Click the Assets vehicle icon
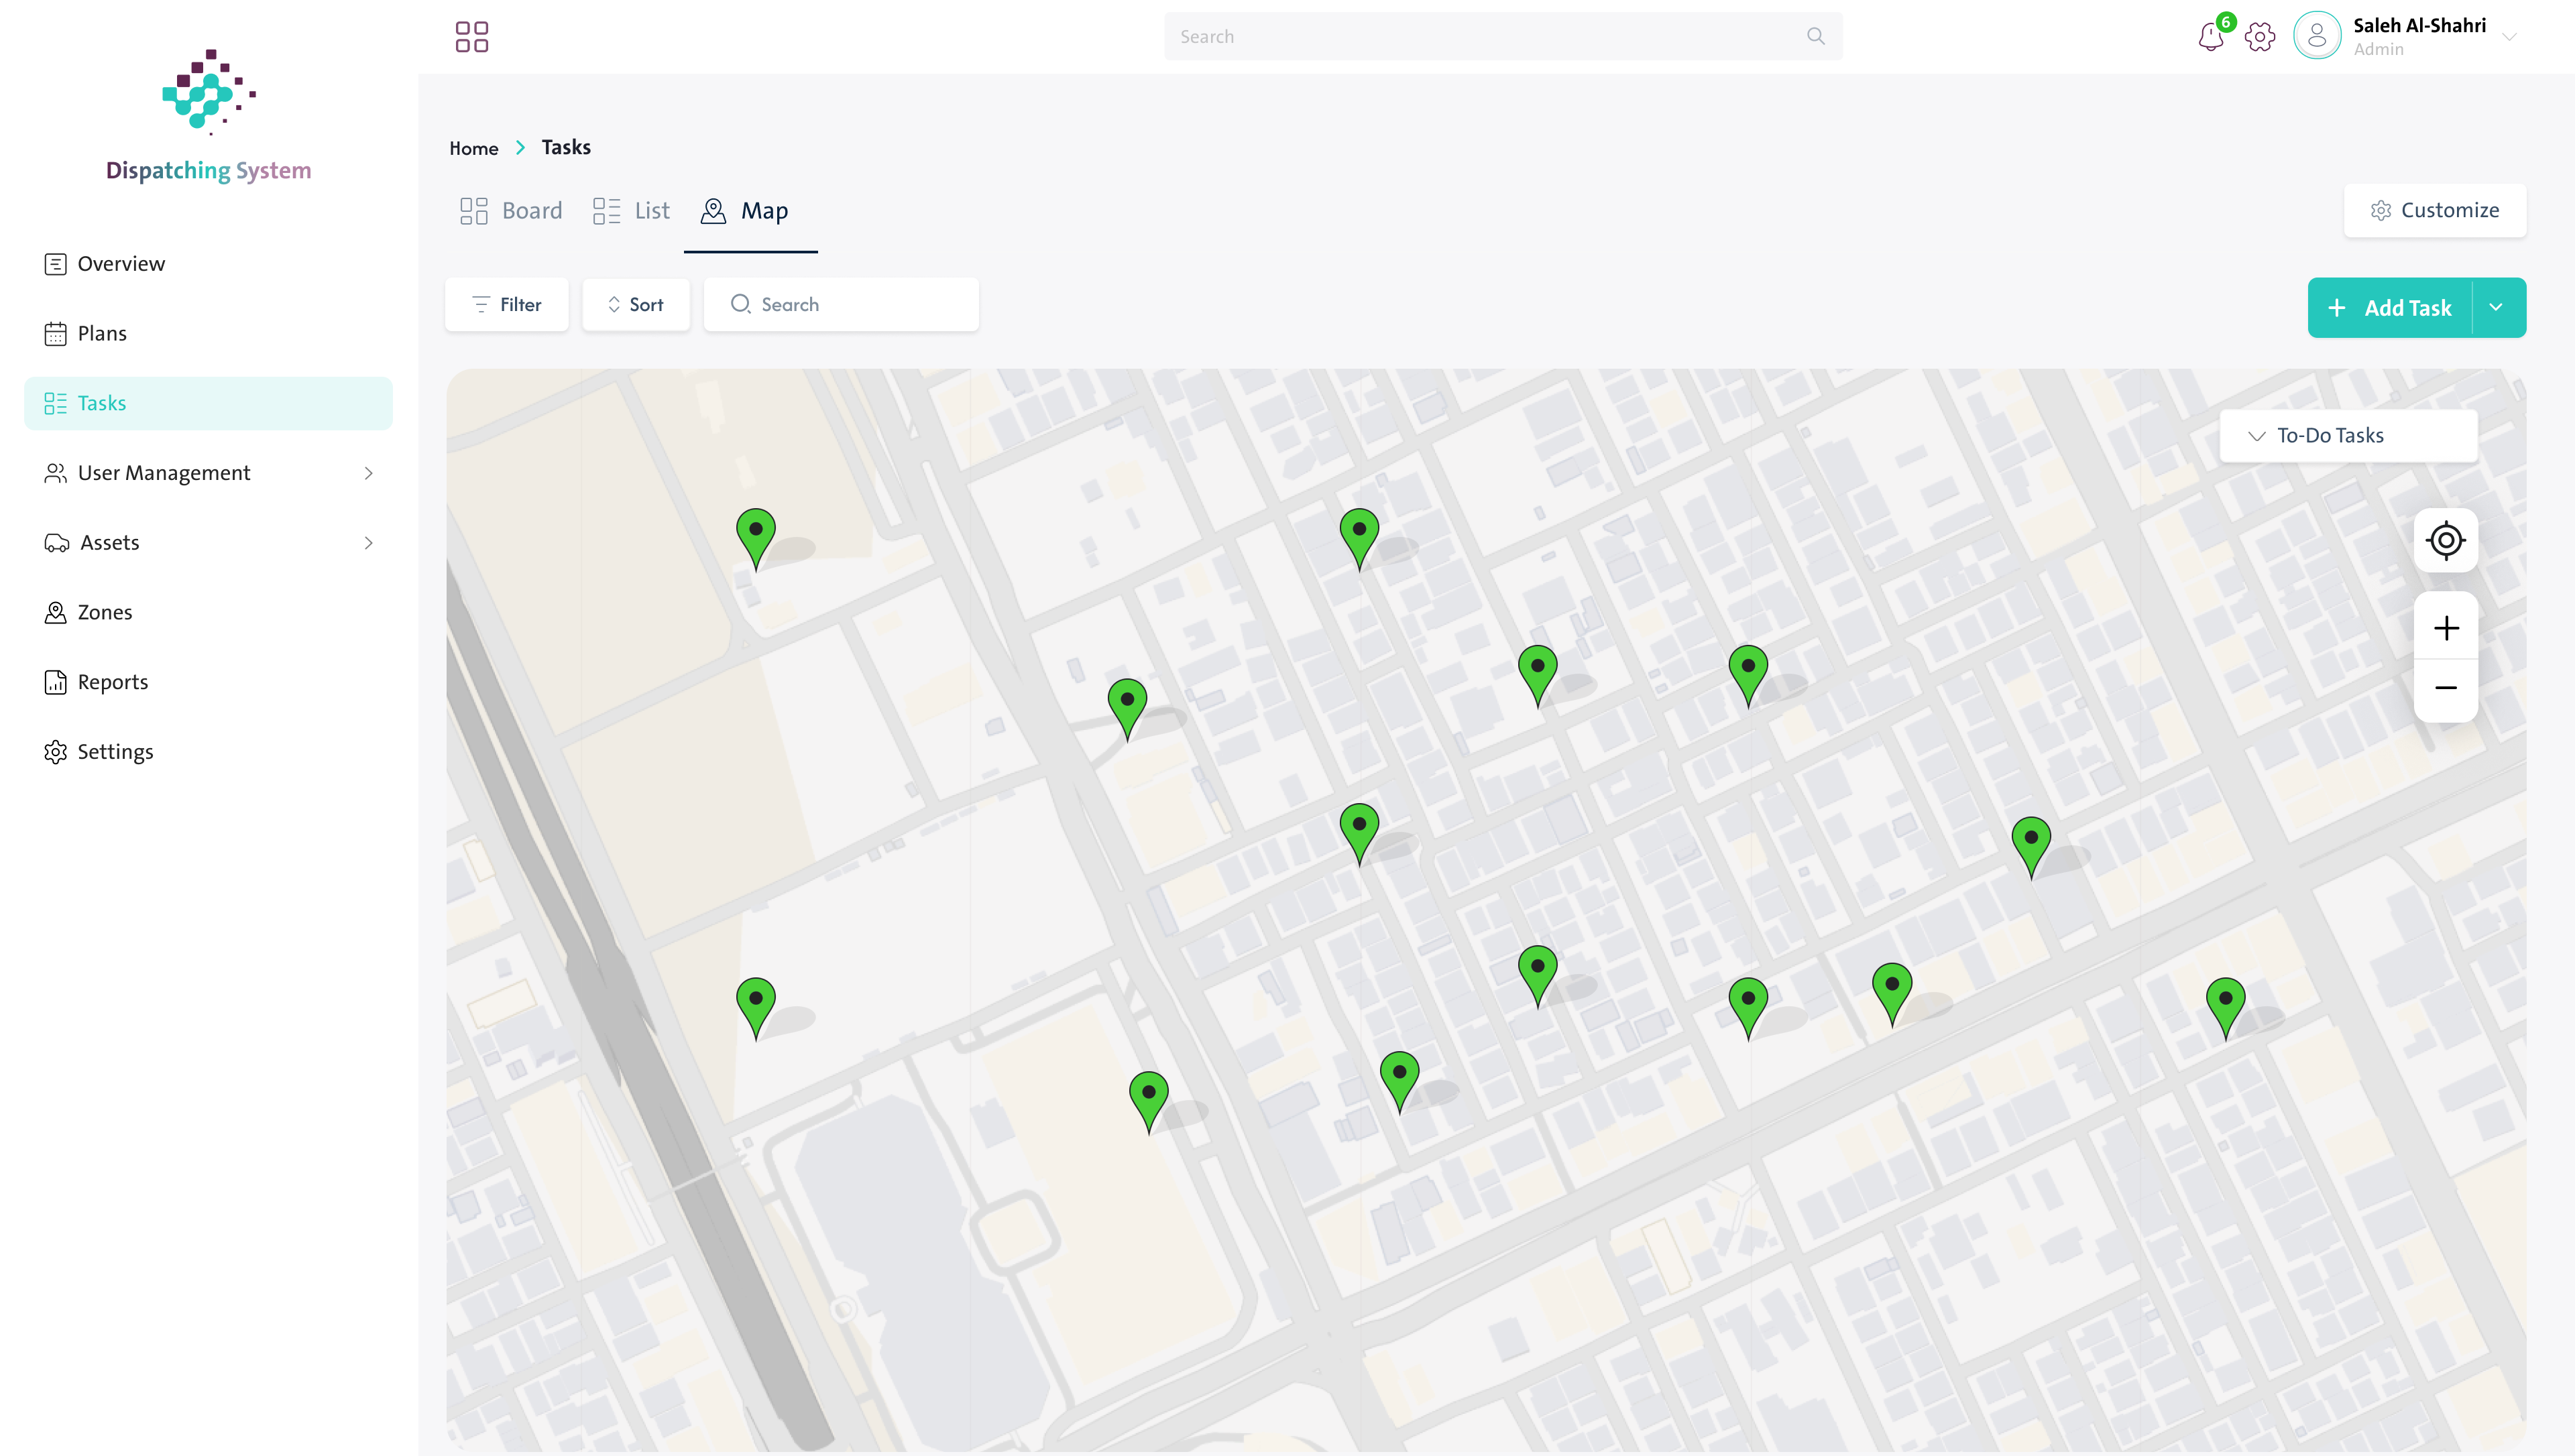2575x1456 pixels. pos(57,543)
